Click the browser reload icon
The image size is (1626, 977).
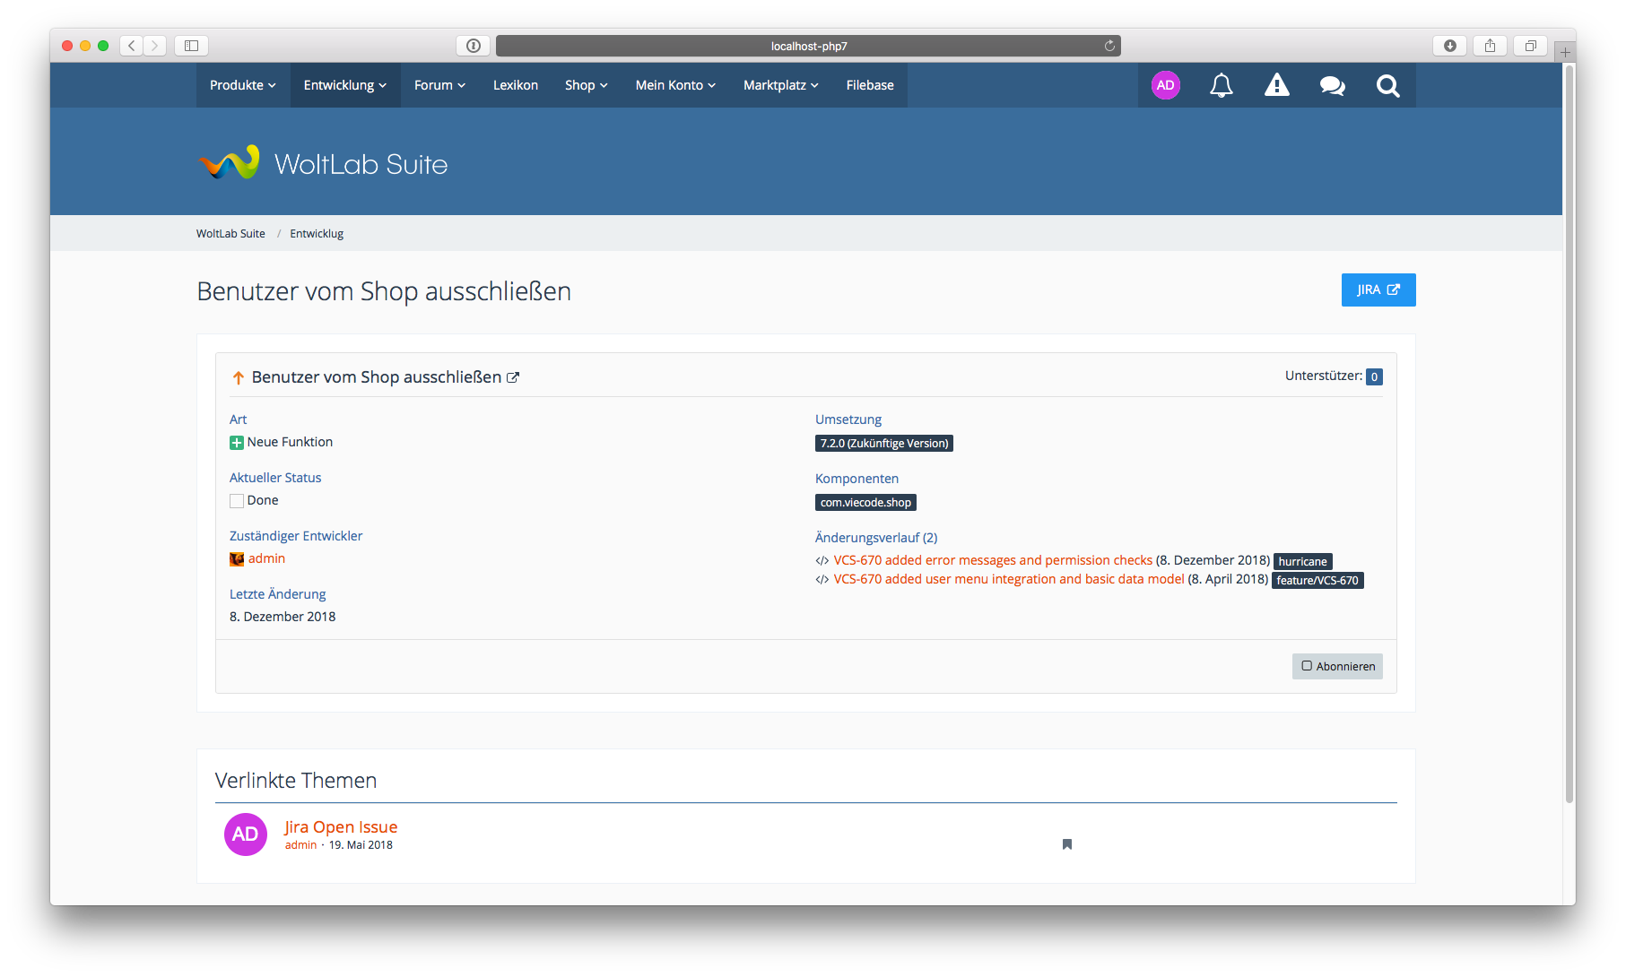[x=1109, y=46]
